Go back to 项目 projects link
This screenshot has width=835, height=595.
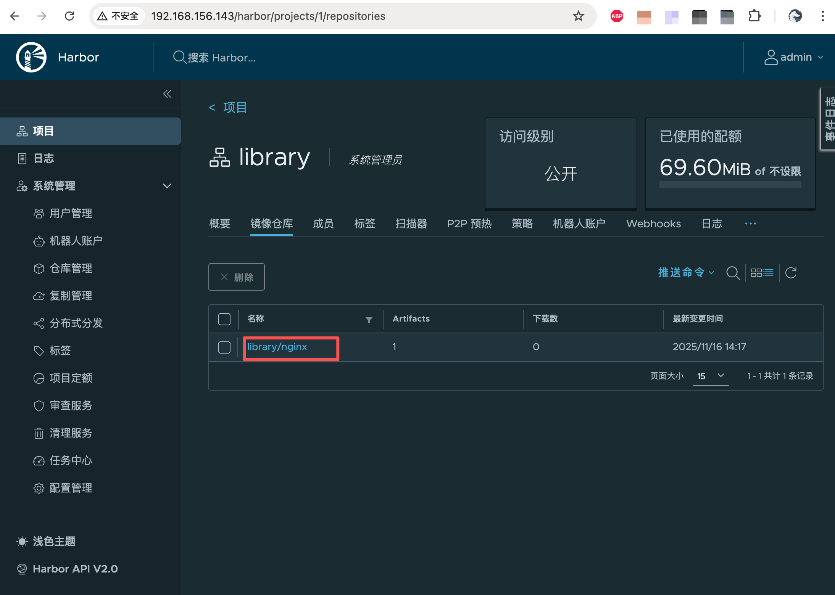click(x=234, y=108)
